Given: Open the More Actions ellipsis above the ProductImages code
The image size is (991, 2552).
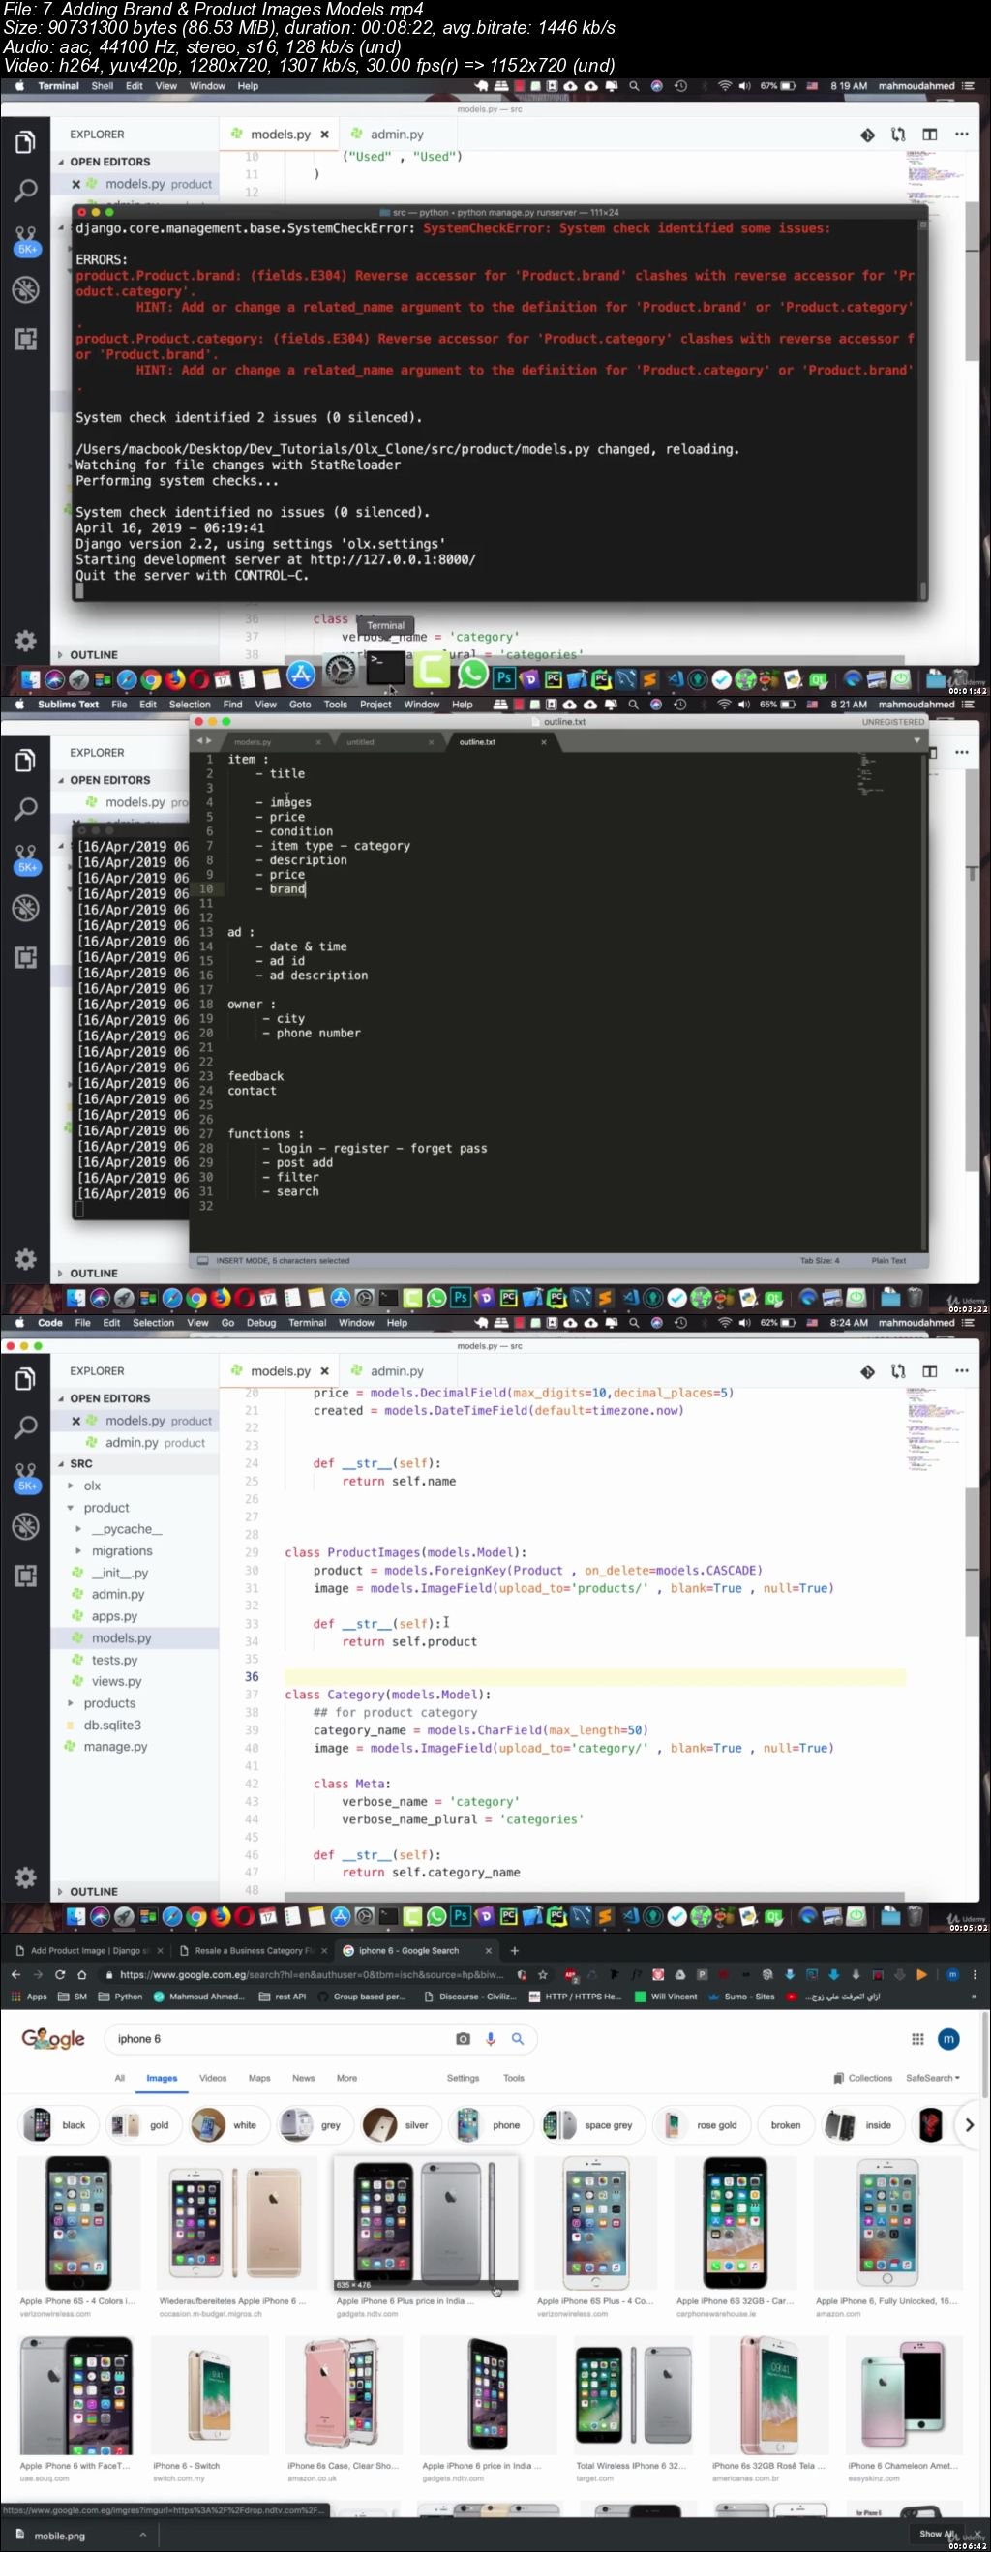Looking at the screenshot, I should (x=961, y=1371).
